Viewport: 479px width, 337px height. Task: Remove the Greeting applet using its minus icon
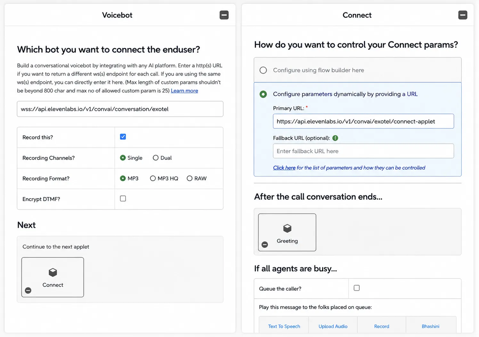point(265,245)
